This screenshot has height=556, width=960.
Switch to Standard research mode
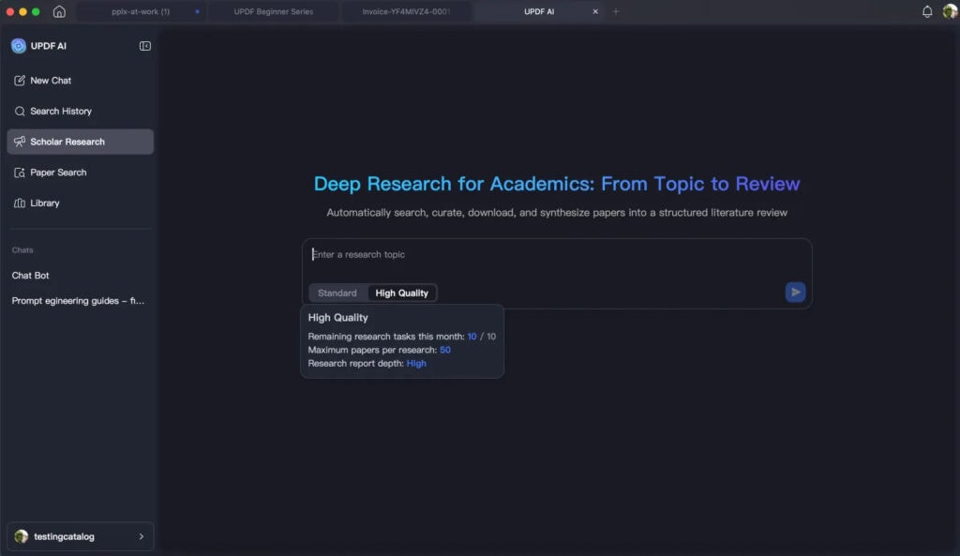coord(337,293)
